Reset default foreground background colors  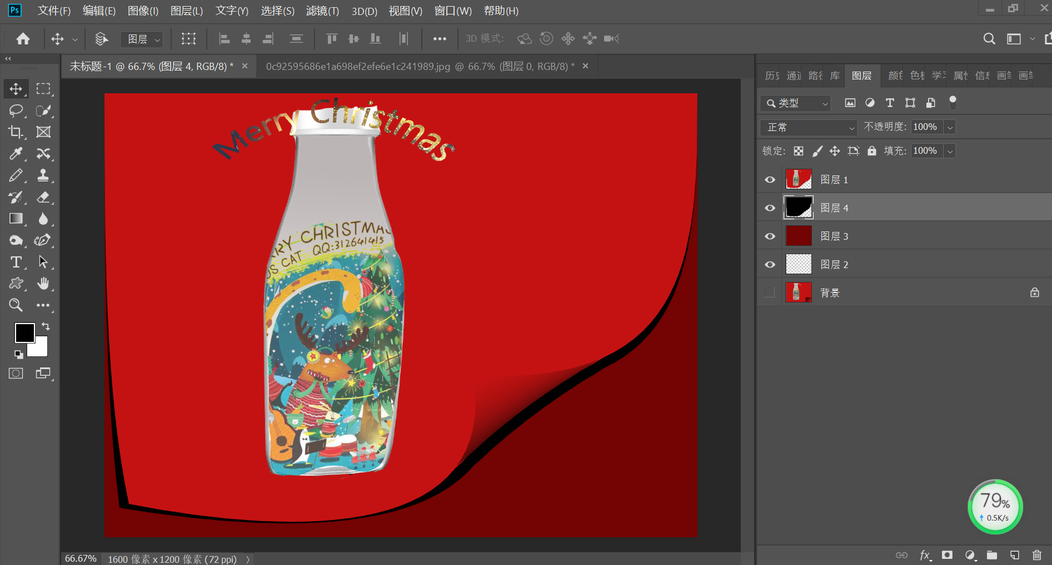[x=18, y=355]
